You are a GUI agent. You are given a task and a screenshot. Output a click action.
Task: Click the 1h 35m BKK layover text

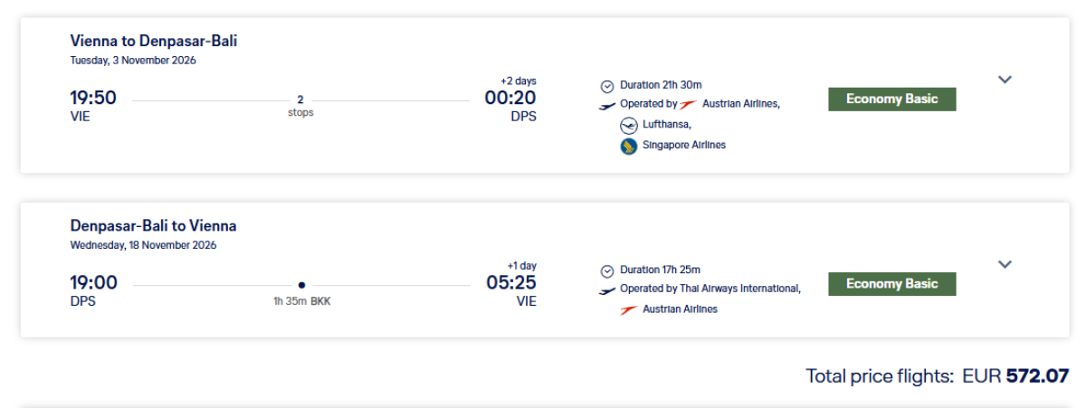click(x=301, y=301)
